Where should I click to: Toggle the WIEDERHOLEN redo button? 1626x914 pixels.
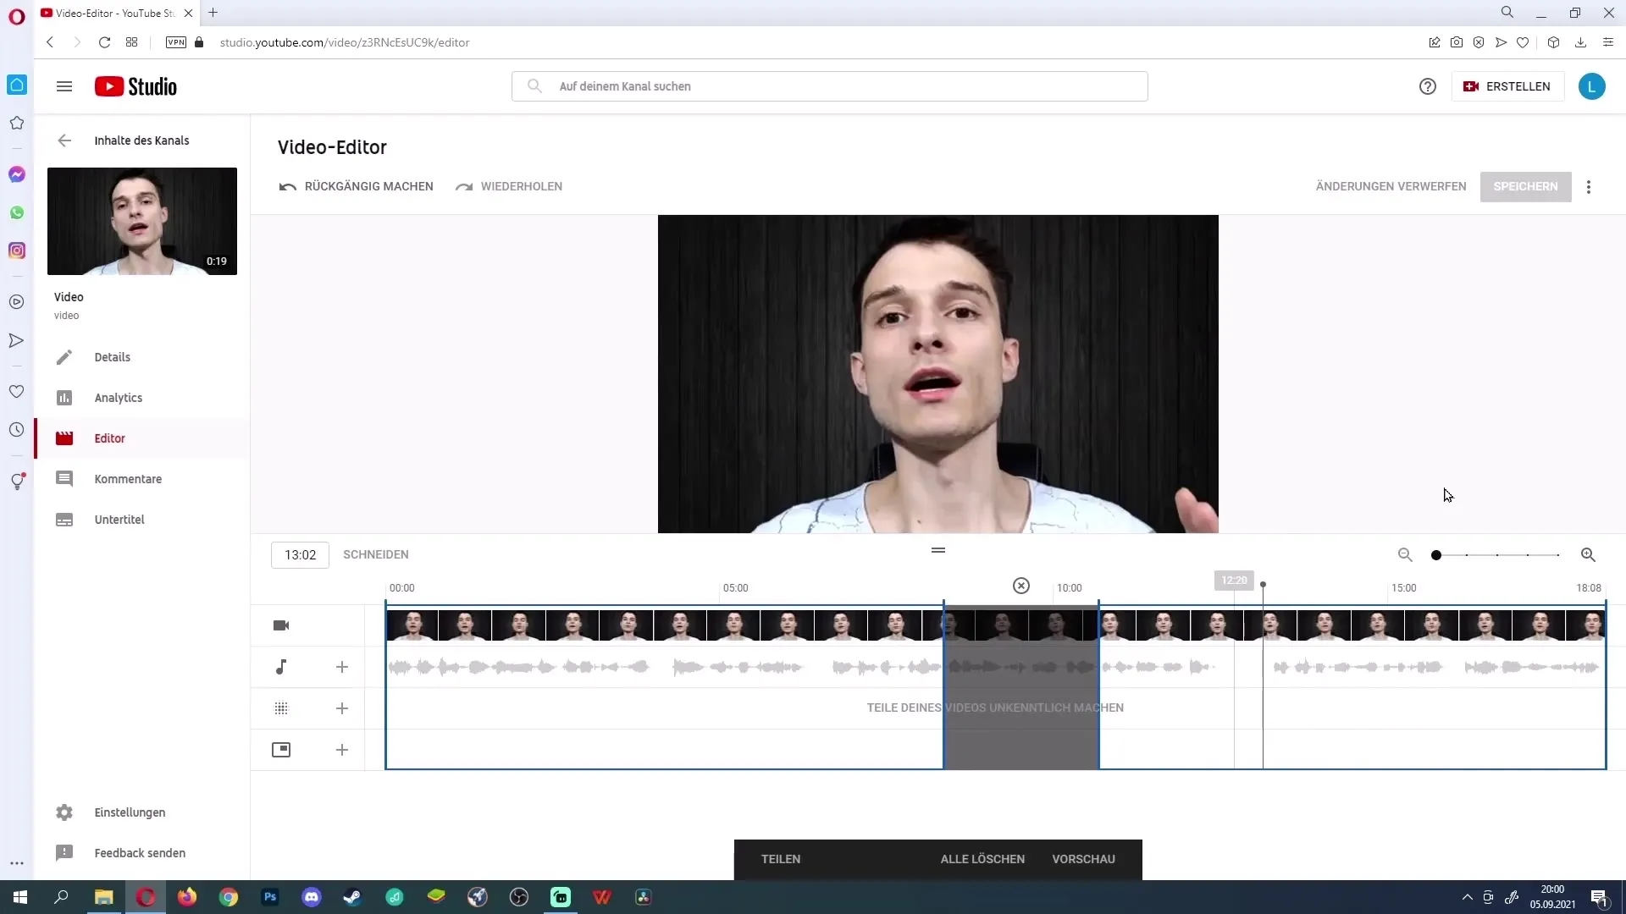coord(509,186)
